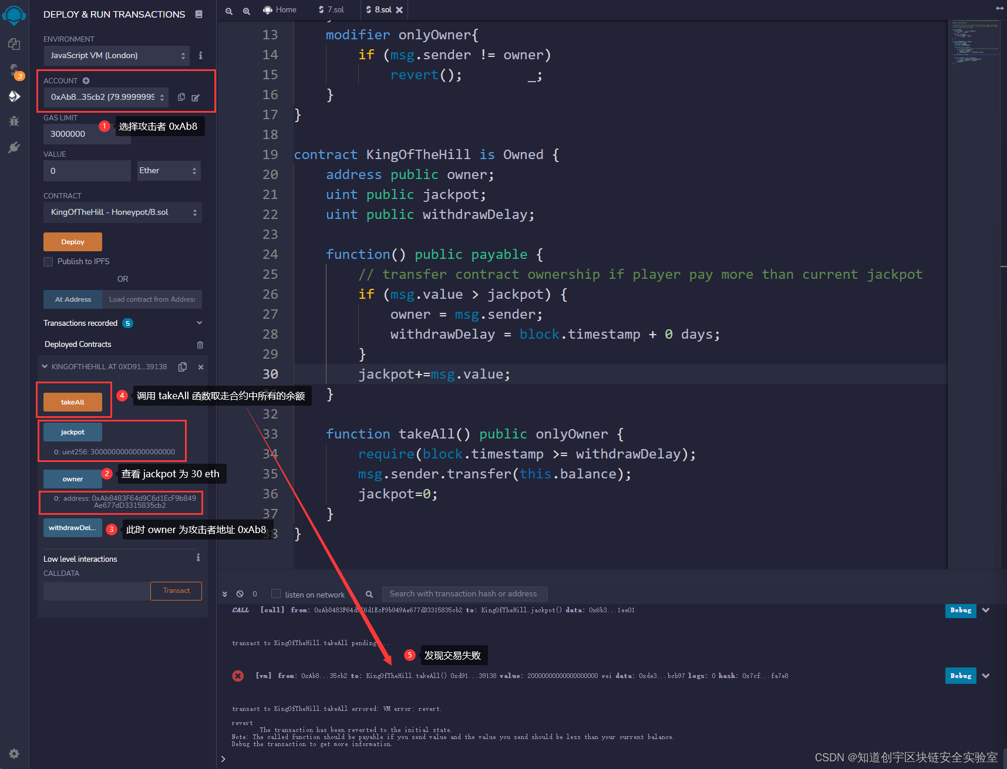
Task: Click the environment info icon
Action: 200,55
